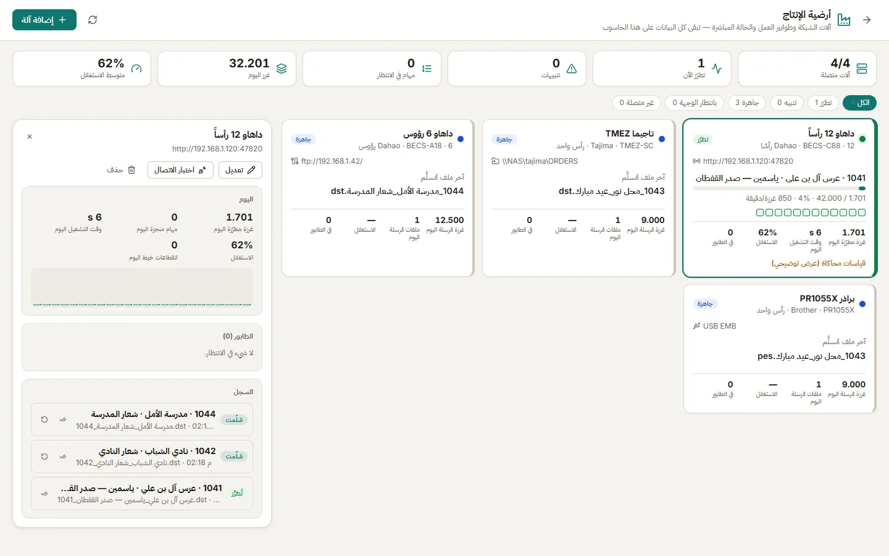Click the job 1041 progress bar on the Dahao card
This screenshot has width=889, height=556.
point(779,188)
